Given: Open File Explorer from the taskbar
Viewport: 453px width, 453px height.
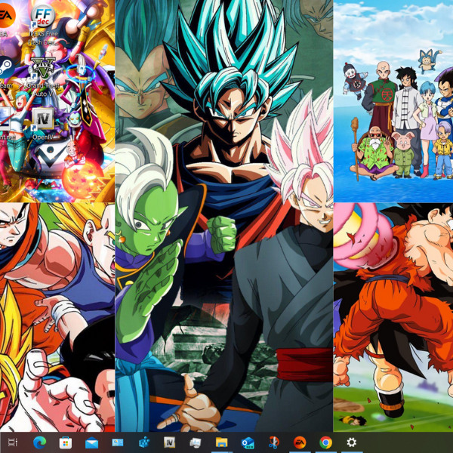Looking at the screenshot, I should click(221, 442).
